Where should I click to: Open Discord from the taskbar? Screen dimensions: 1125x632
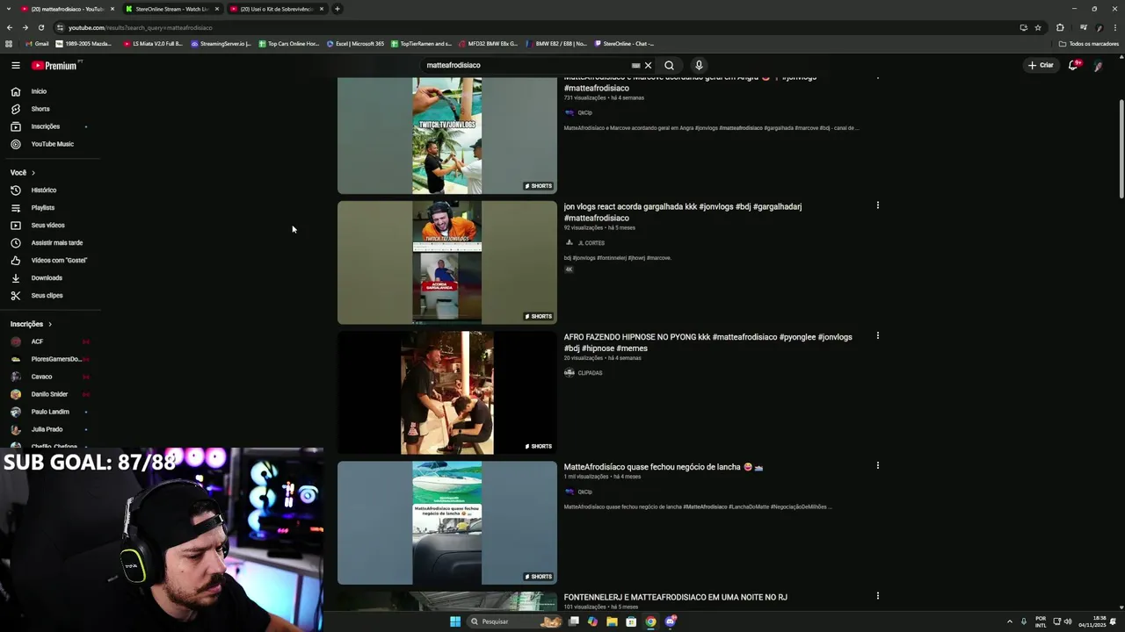(x=671, y=621)
